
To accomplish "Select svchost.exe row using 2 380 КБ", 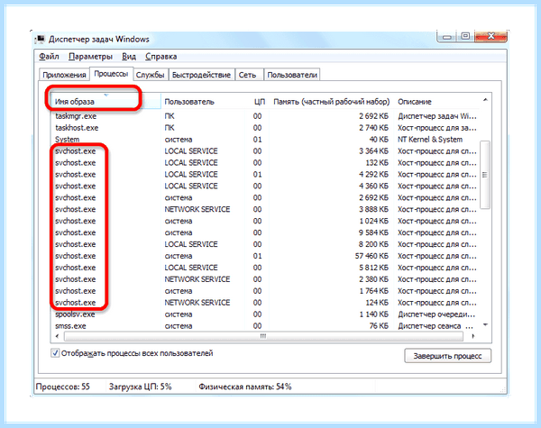I will [x=266, y=279].
